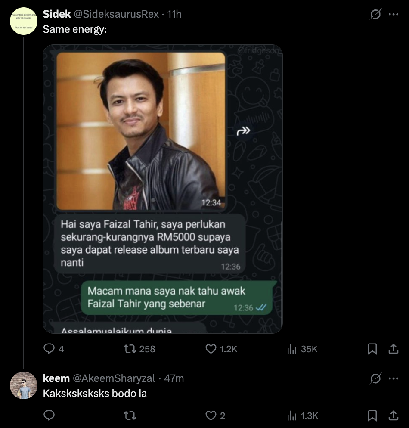Share keem's reply
Viewport: 409px width, 428px height.
click(x=394, y=416)
